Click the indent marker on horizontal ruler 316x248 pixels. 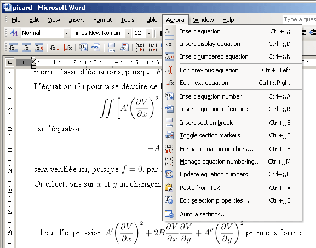click(x=33, y=62)
